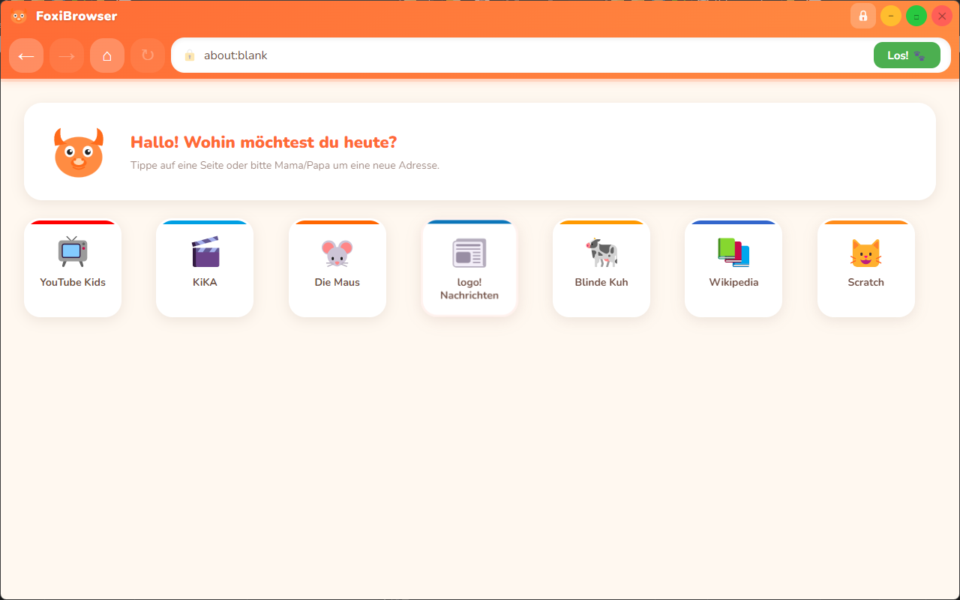Click the heading 'Hallo! Wohin möchtest du heute?'

pos(263,142)
